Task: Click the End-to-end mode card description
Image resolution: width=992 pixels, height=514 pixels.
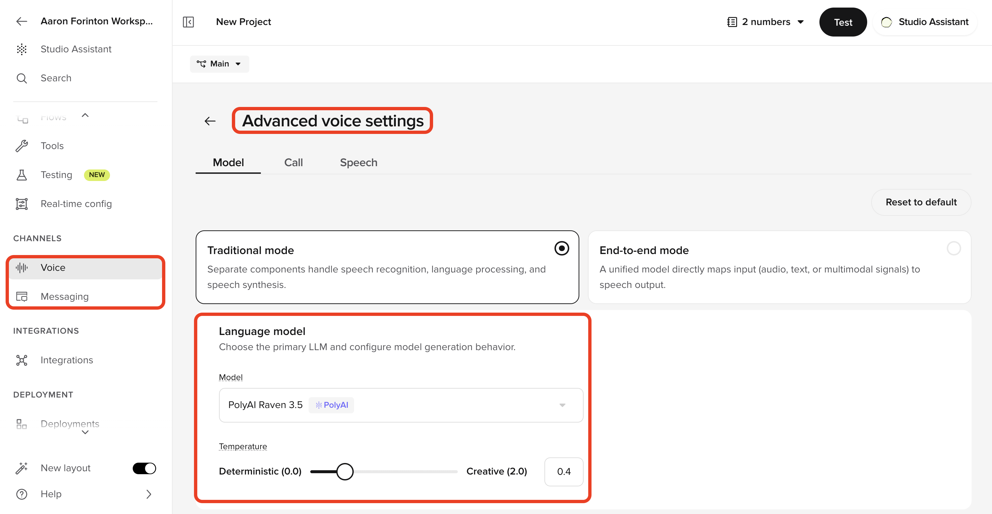Action: click(759, 277)
